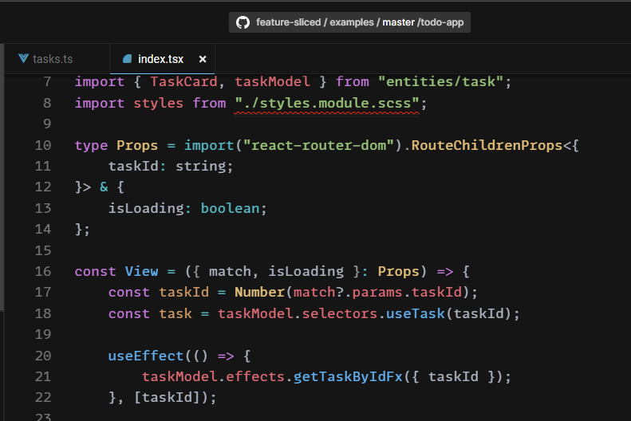Click line number 15 in the gutter
631x421 pixels.
point(43,250)
